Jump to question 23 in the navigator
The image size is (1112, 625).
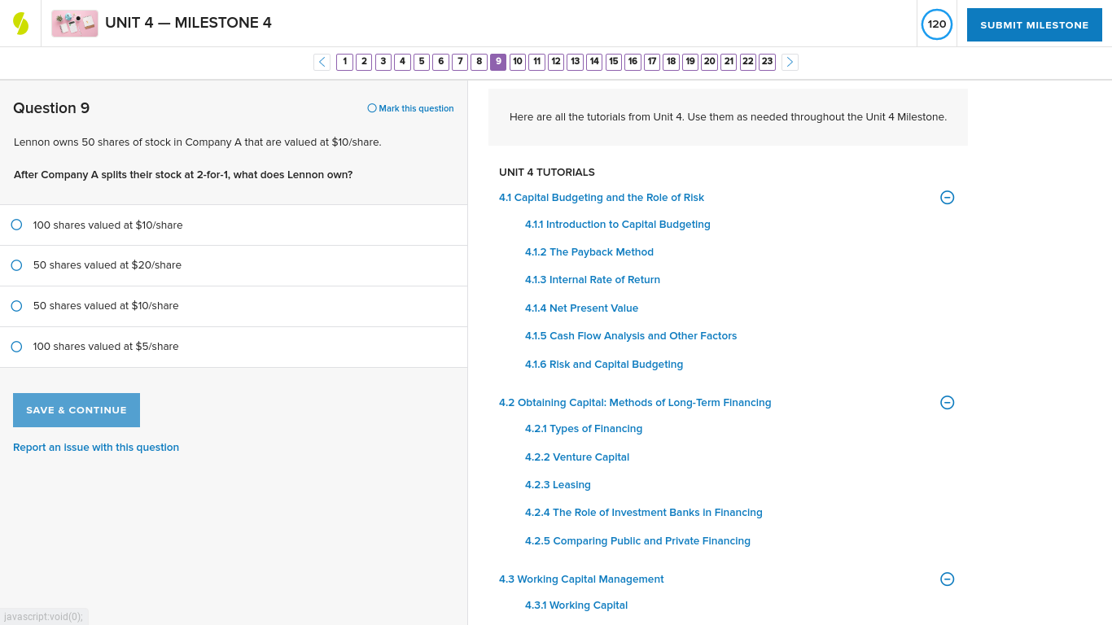(766, 61)
